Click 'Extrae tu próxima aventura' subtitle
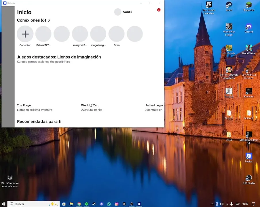The width and height of the screenshot is (260, 207). click(35, 110)
